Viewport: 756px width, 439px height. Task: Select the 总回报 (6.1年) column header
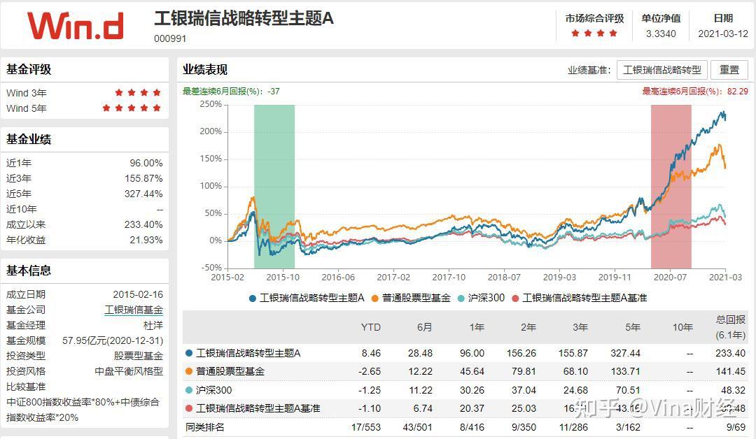coord(730,327)
